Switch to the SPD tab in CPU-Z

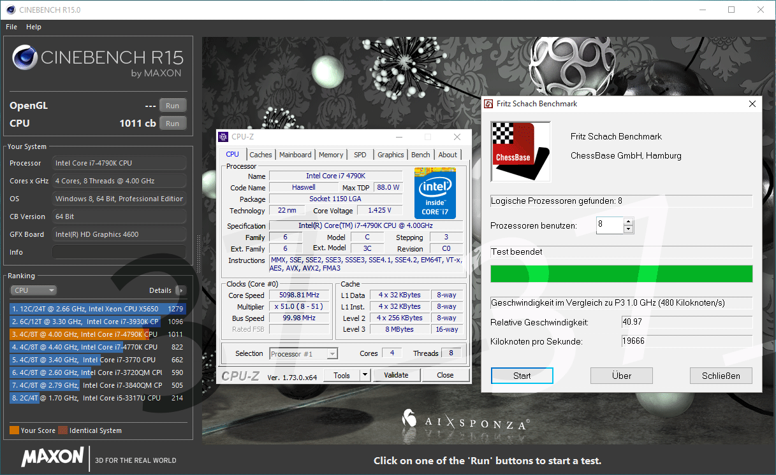point(360,155)
